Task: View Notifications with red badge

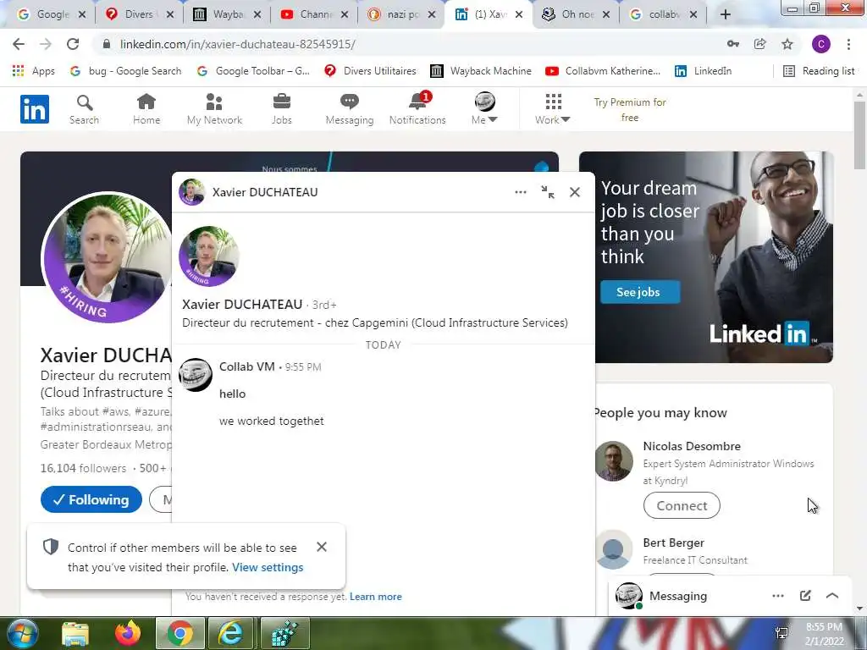Action: [x=417, y=109]
